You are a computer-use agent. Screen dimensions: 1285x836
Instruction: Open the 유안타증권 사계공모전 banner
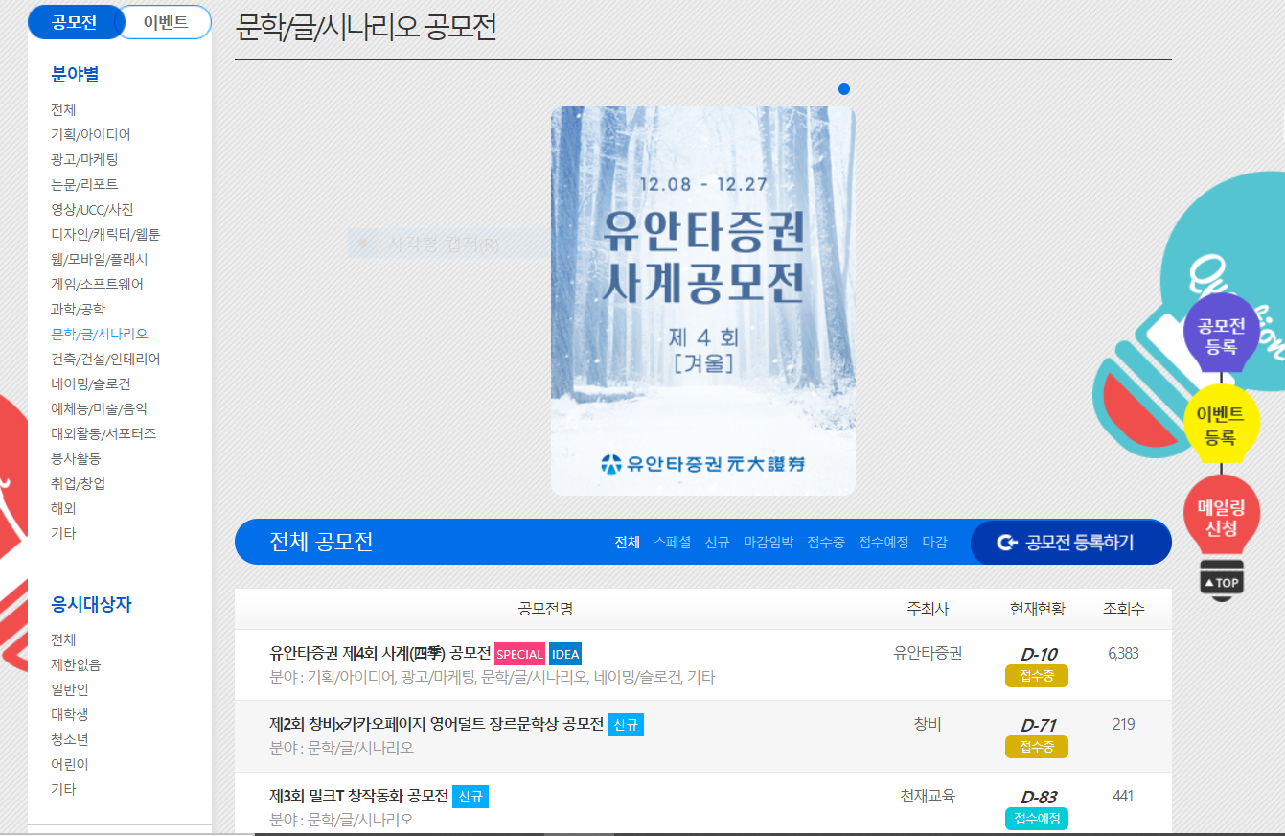(x=703, y=301)
